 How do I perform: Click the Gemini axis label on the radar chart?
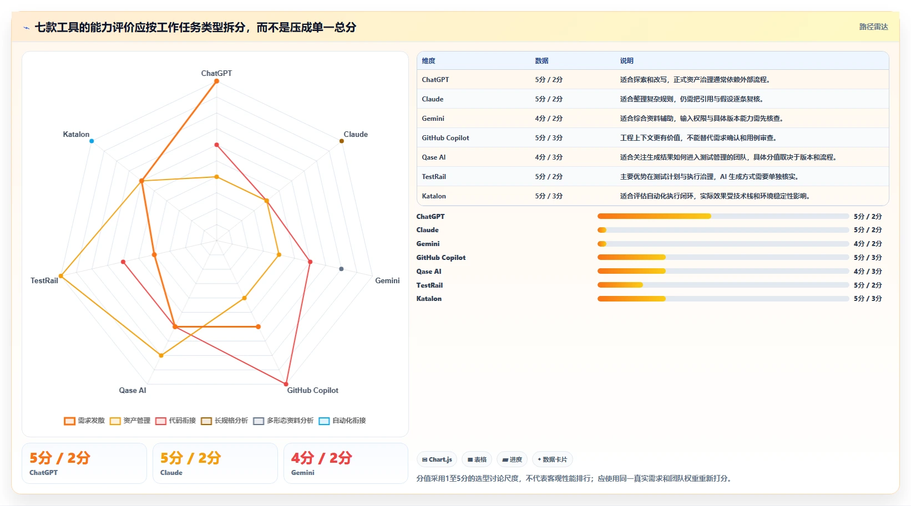click(x=387, y=280)
